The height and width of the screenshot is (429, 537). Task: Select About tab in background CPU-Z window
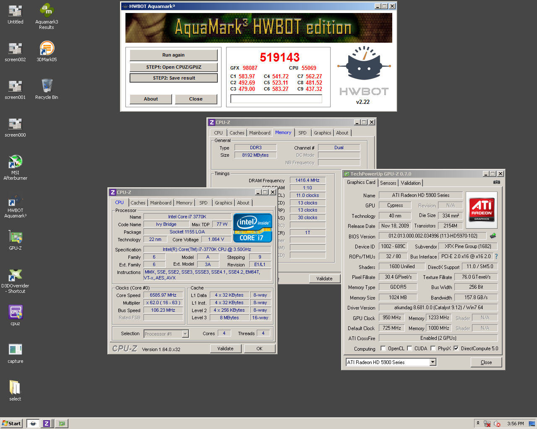tap(342, 133)
